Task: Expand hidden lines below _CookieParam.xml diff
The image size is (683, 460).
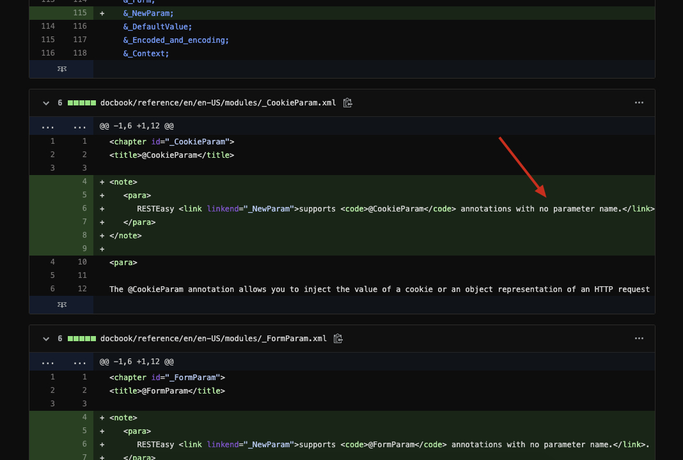Action: [x=62, y=305]
